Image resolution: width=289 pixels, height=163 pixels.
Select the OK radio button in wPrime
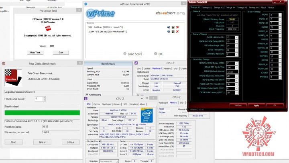[x=155, y=54]
